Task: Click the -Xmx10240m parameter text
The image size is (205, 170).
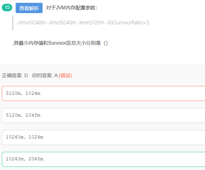Action: (31, 22)
